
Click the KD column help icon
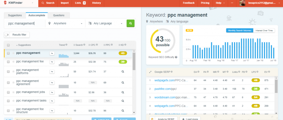(x=125, y=45)
